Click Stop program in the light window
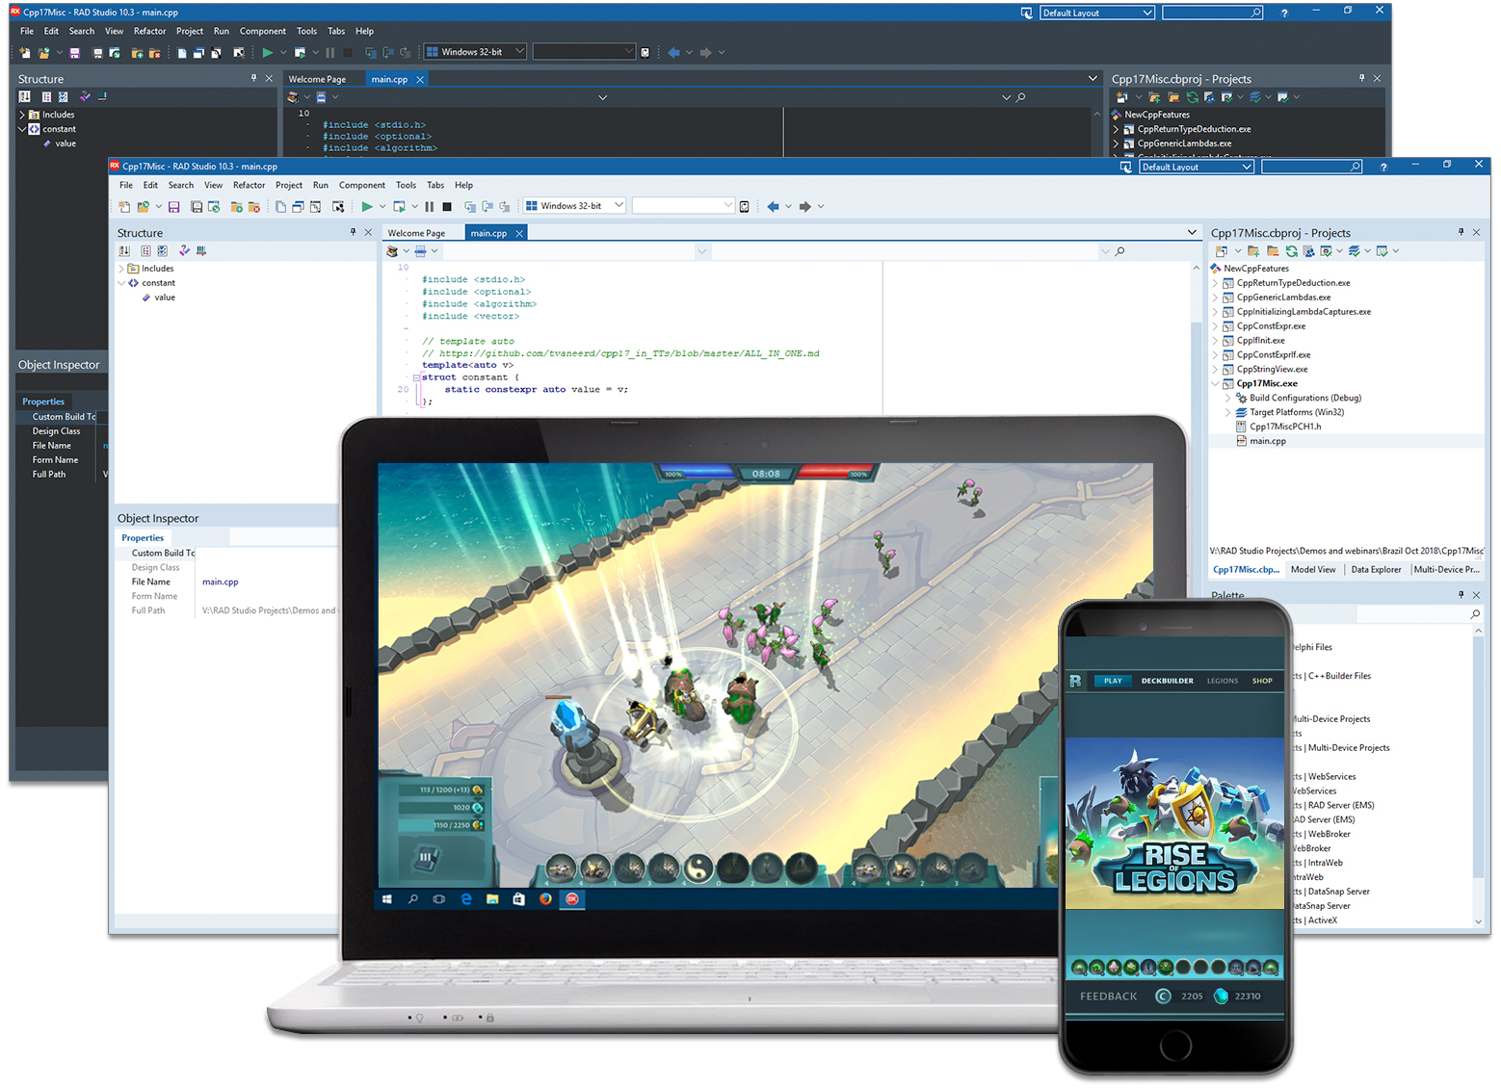The image size is (1501, 1088). click(x=447, y=206)
